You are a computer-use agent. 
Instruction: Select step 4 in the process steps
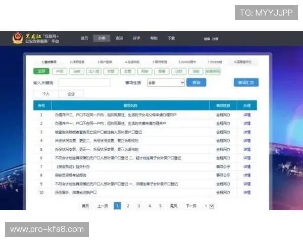132,62
